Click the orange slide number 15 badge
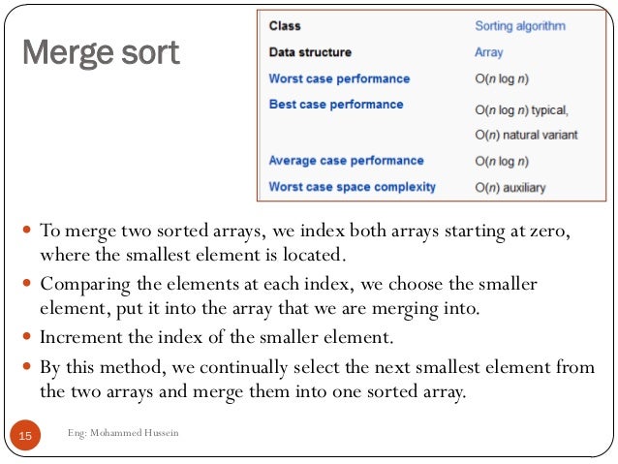 25,437
